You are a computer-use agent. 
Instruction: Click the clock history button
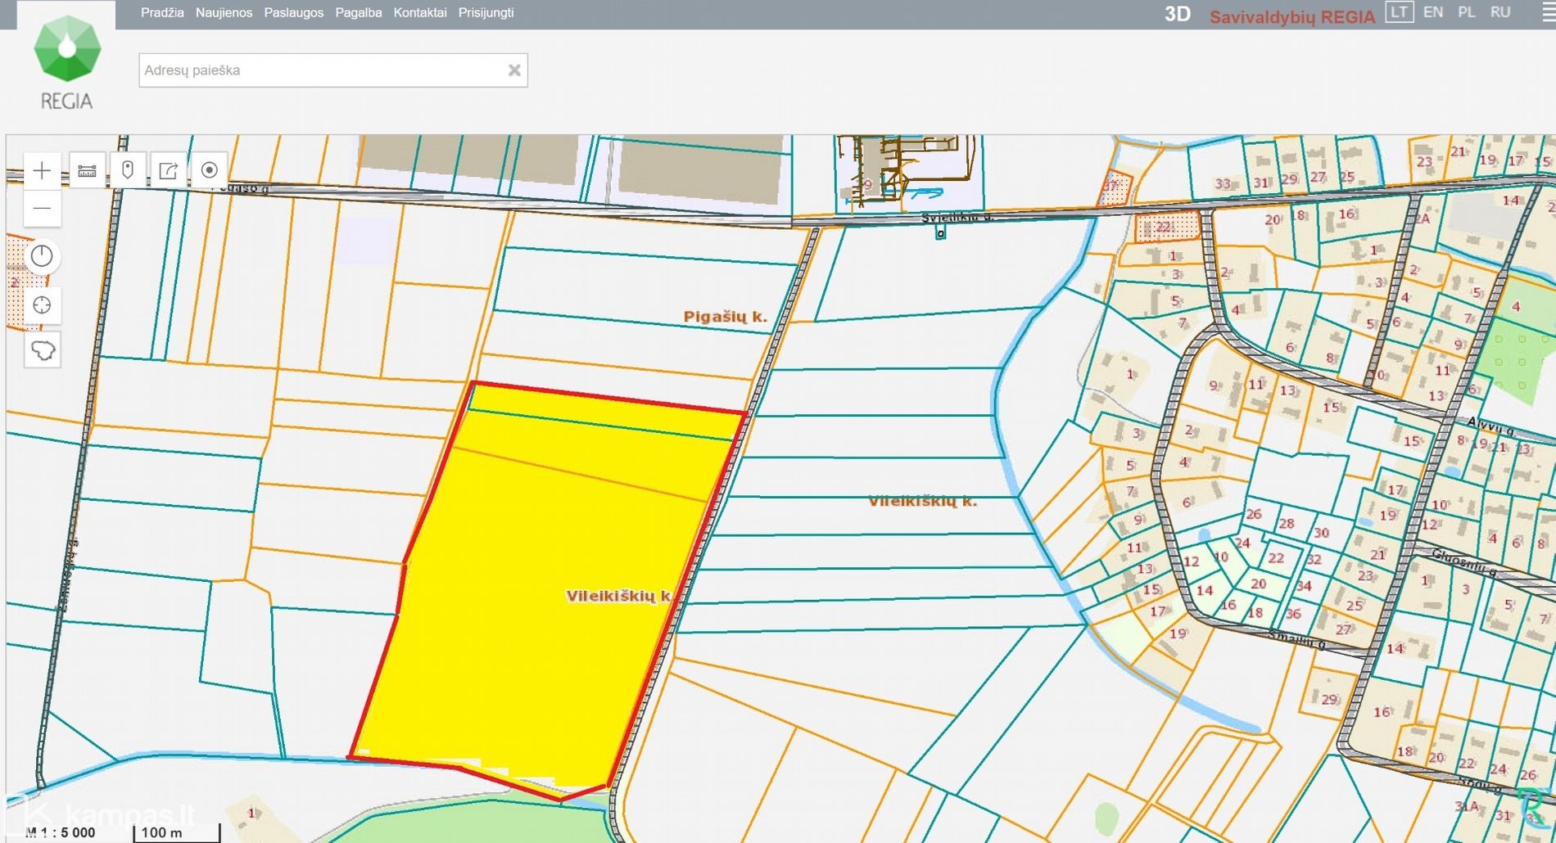(x=42, y=256)
